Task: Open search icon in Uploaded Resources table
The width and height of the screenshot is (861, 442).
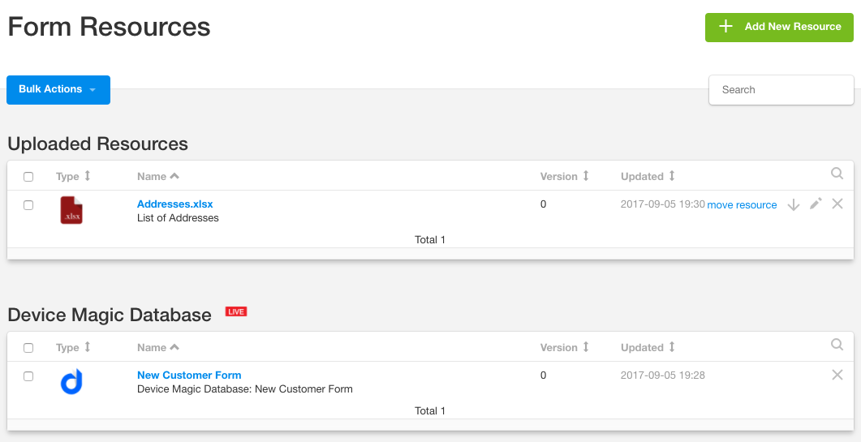Action: 837,174
